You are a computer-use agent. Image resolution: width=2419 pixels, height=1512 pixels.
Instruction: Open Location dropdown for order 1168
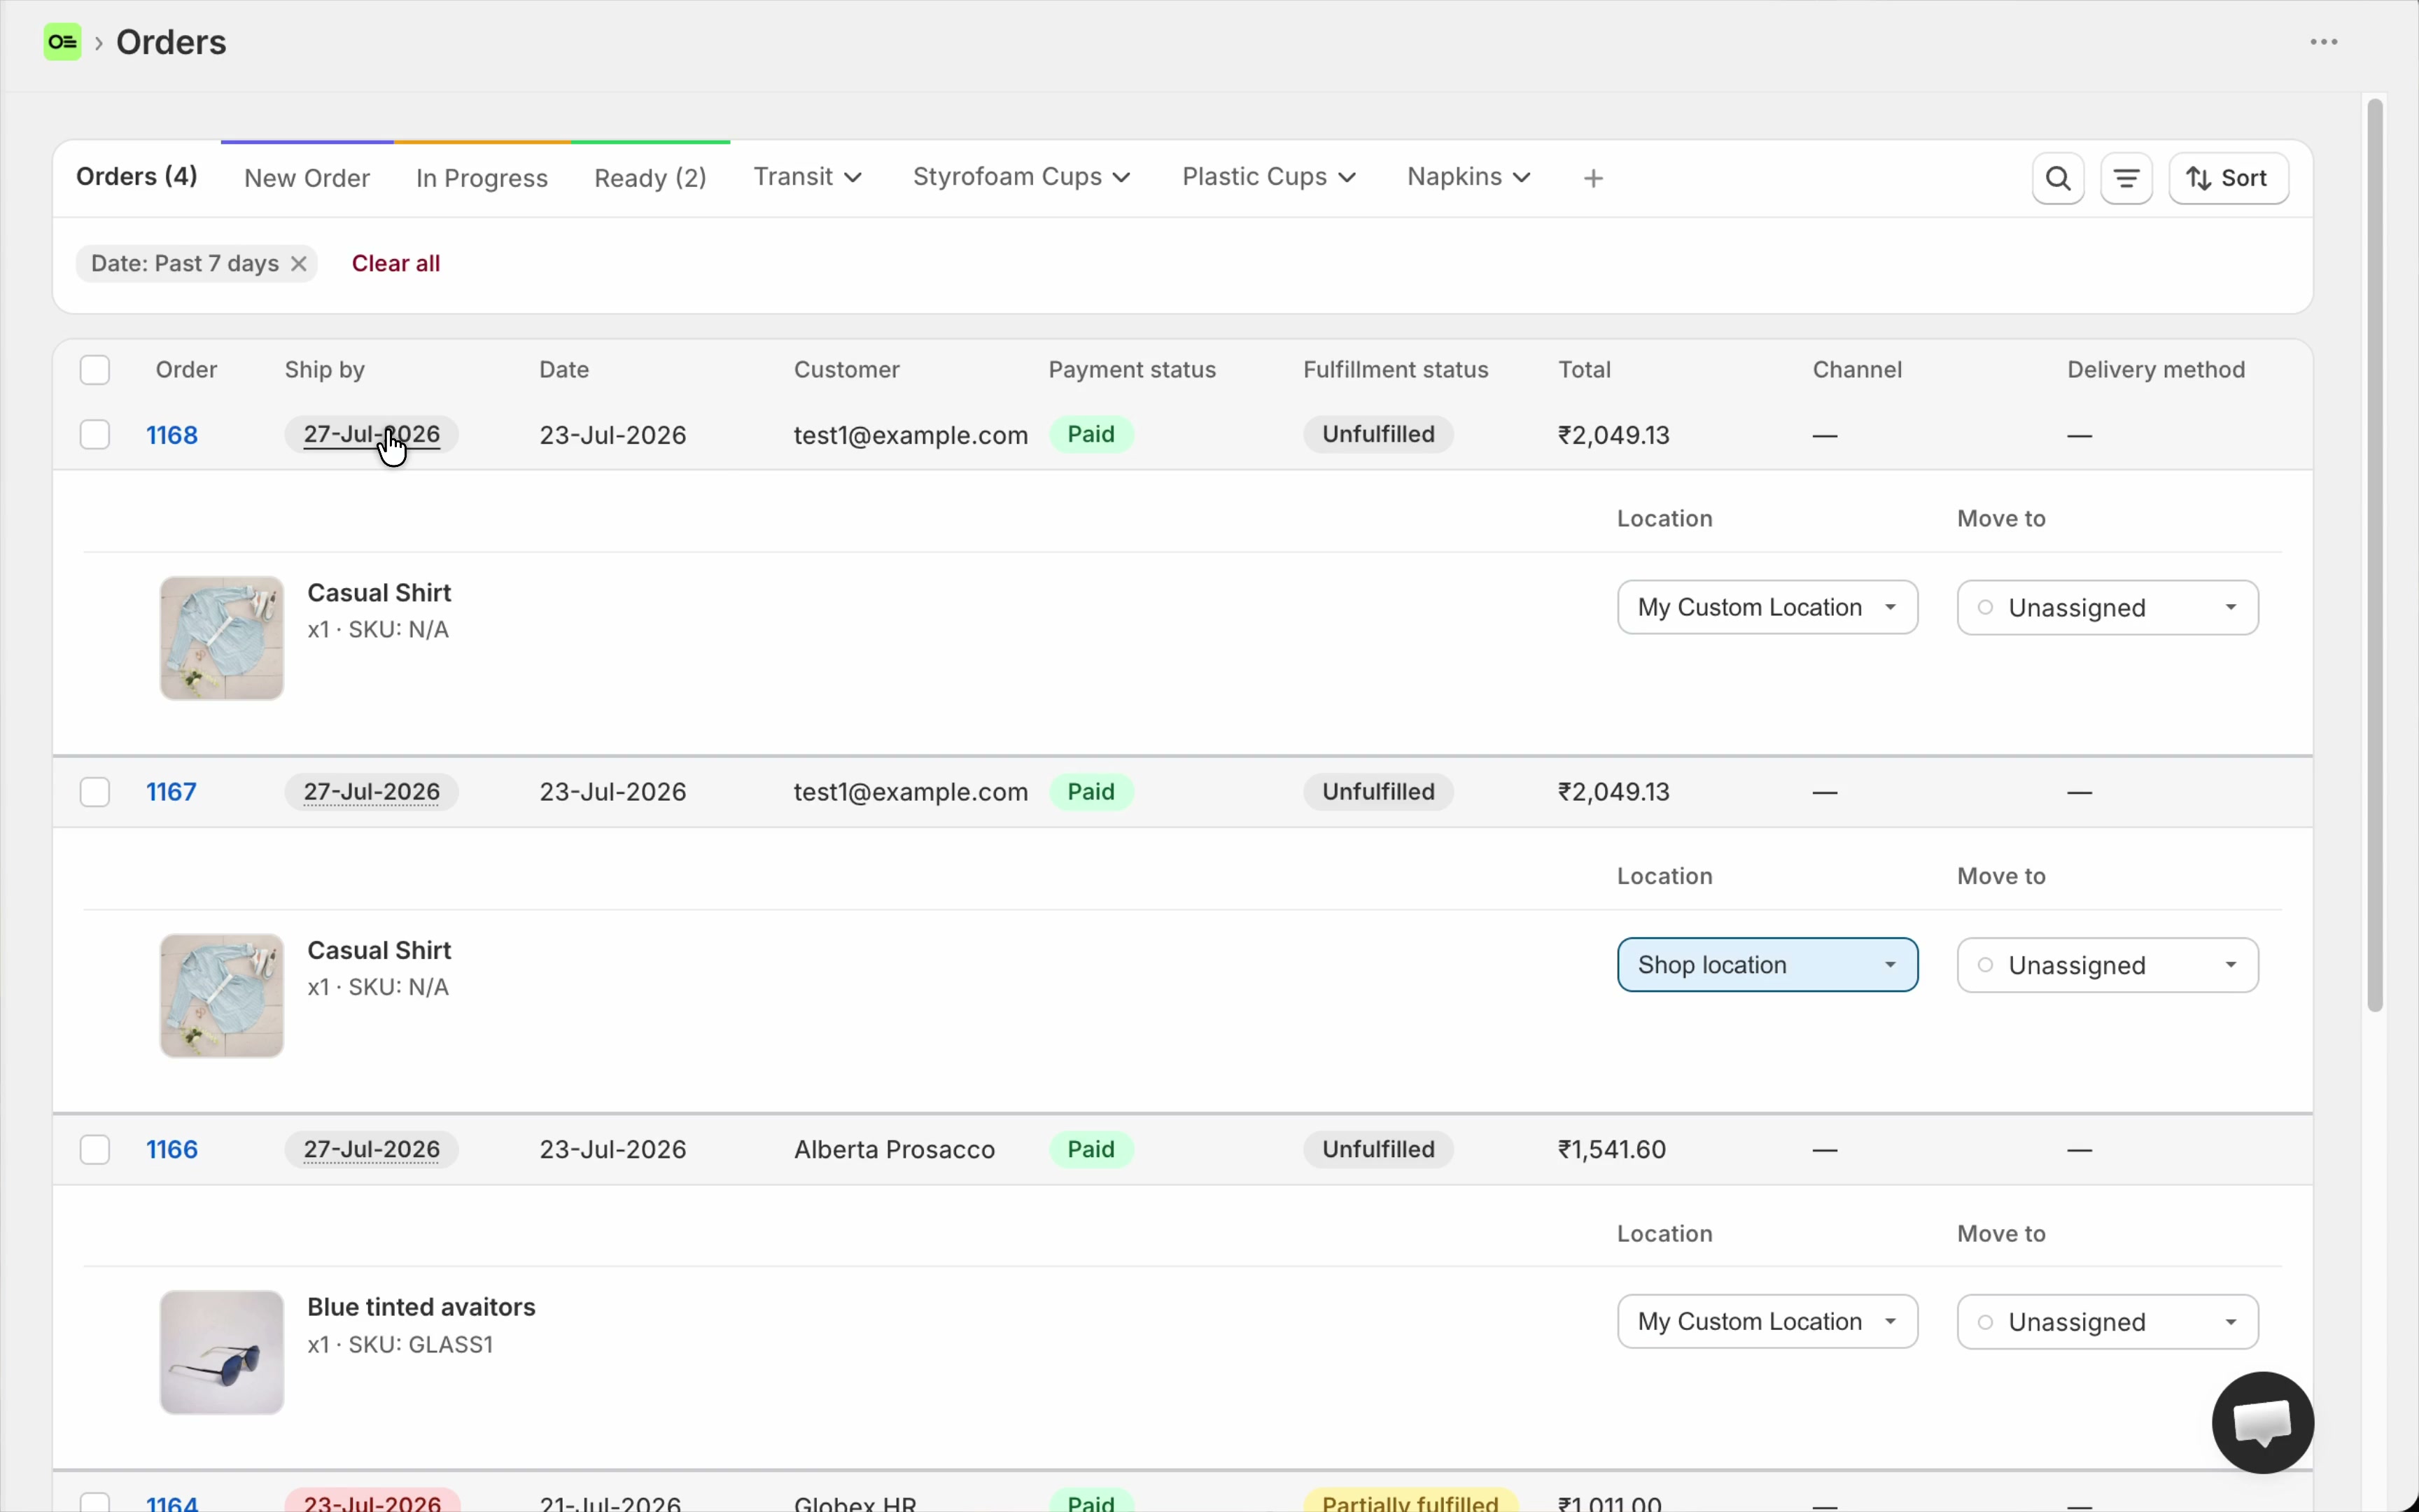coord(1767,607)
